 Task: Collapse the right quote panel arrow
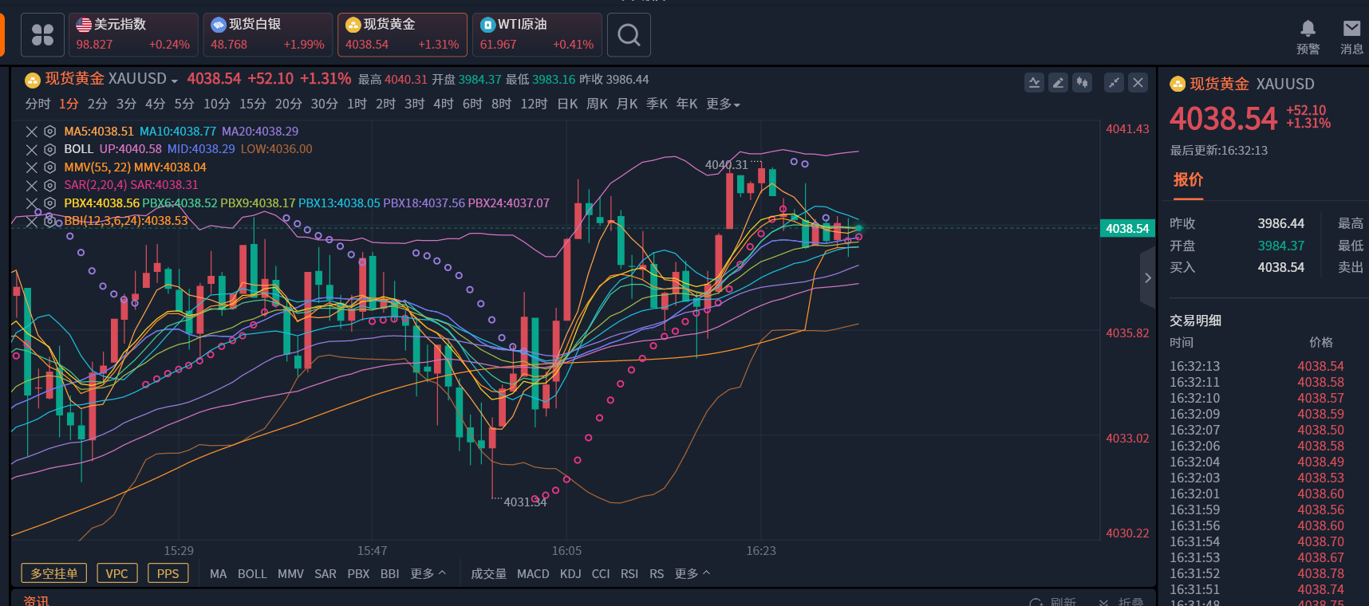[1148, 277]
